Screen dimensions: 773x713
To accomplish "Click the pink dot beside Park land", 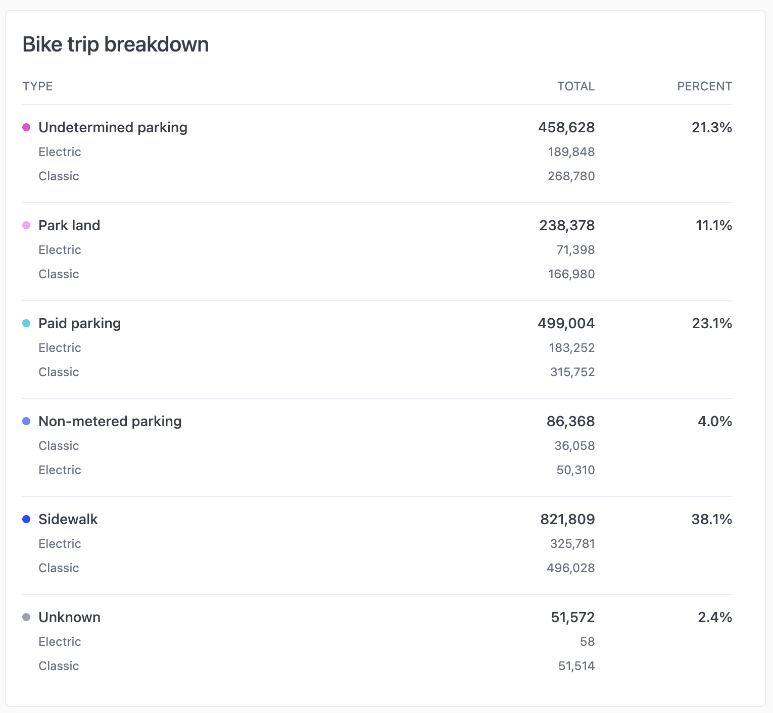I will coord(26,225).
